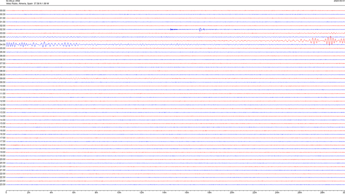This screenshot has width=345, height=194.
Task: Select the 21:30 trace time label
Action: pos(3,170)
